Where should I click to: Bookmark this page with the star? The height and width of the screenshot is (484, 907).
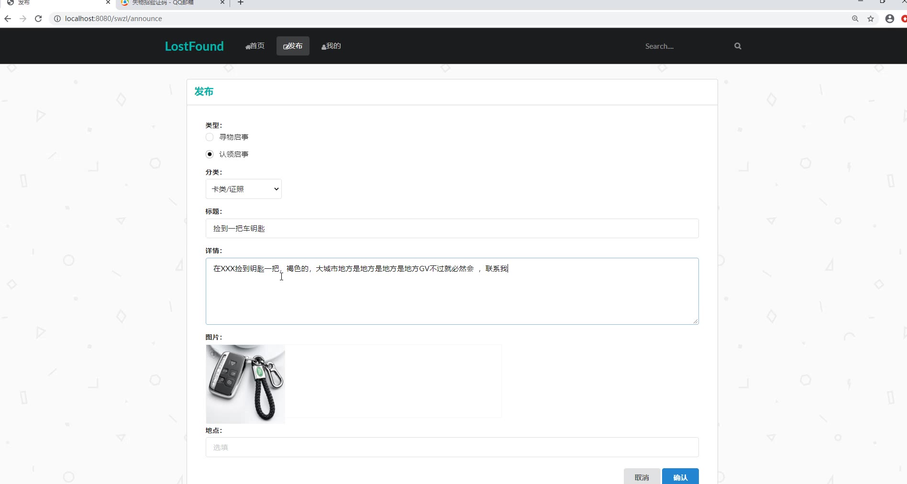pos(871,19)
